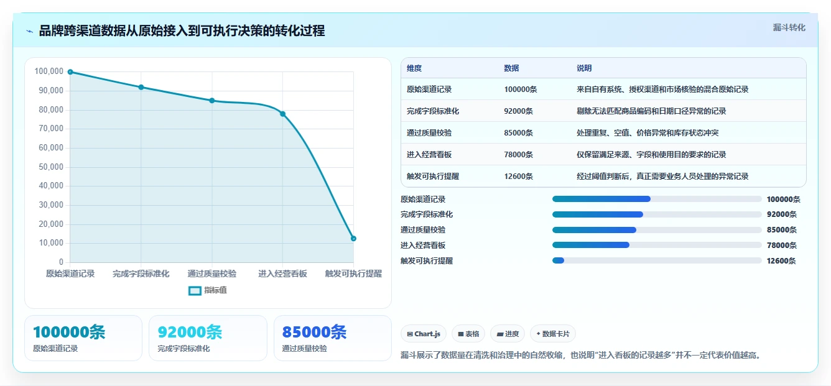Click description 处理重复、空值、价格异常和库存状态冲突
The width and height of the screenshot is (831, 386).
tap(648, 133)
